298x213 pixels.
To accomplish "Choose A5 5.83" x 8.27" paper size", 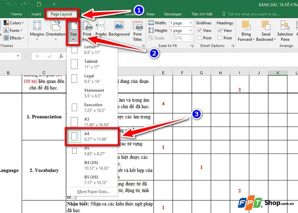I will (92, 151).
